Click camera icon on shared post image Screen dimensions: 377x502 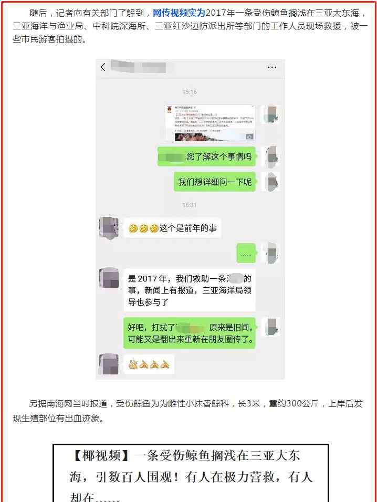tap(249, 137)
